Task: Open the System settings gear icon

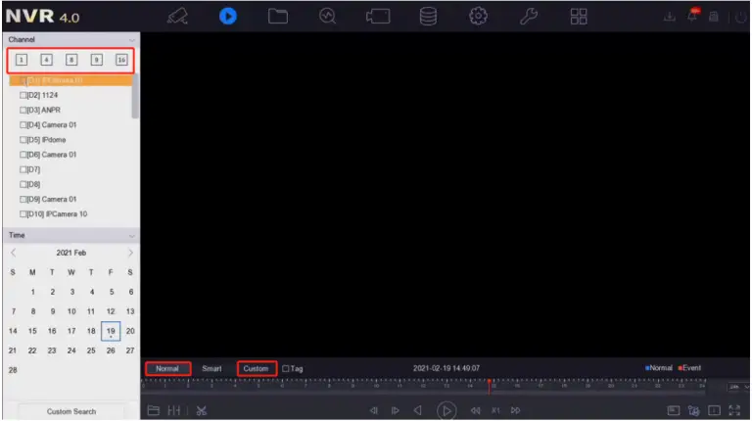Action: (x=478, y=17)
